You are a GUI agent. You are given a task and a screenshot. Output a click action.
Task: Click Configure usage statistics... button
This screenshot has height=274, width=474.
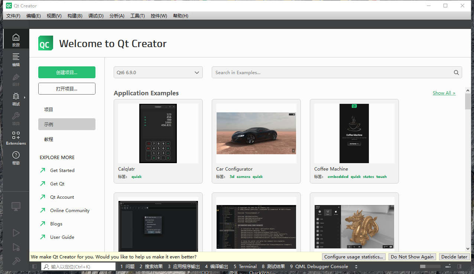(x=354, y=257)
